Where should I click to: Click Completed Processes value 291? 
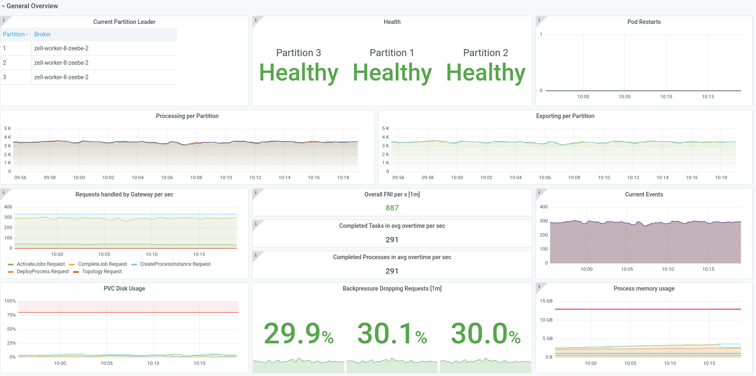pos(392,271)
